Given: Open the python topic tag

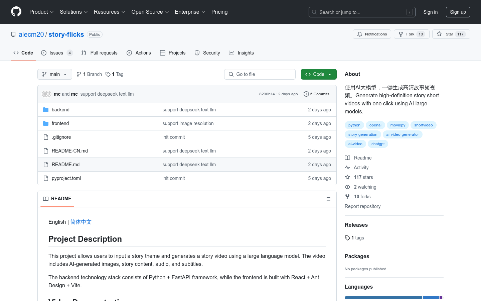Looking at the screenshot, I should (354, 125).
